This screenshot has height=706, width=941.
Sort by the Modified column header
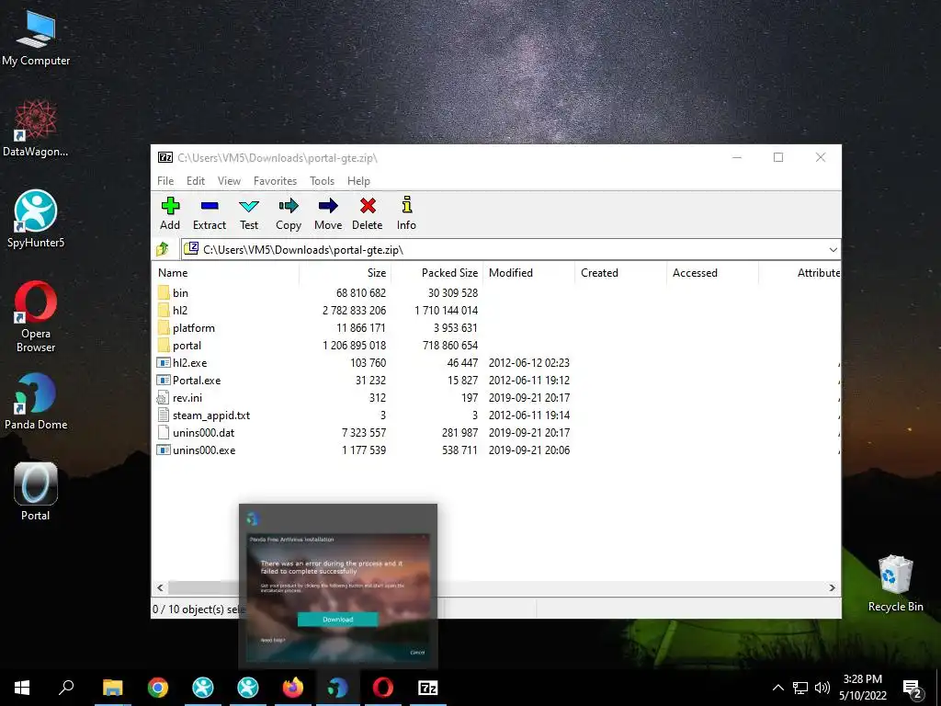tap(529, 272)
